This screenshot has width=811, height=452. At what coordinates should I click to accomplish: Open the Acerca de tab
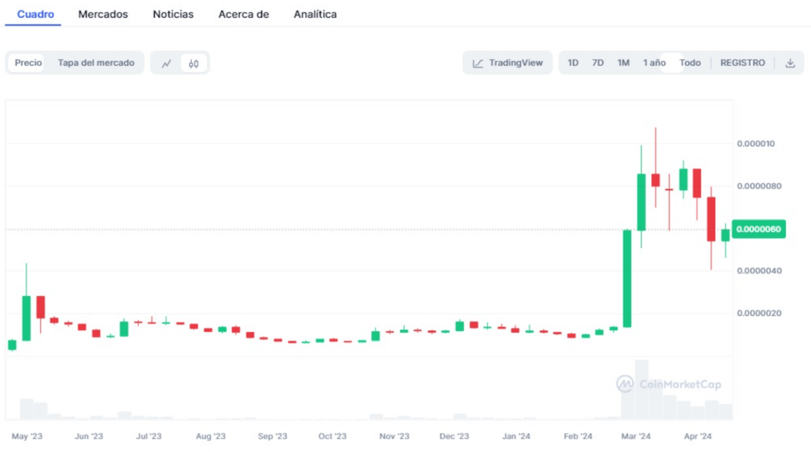[243, 14]
